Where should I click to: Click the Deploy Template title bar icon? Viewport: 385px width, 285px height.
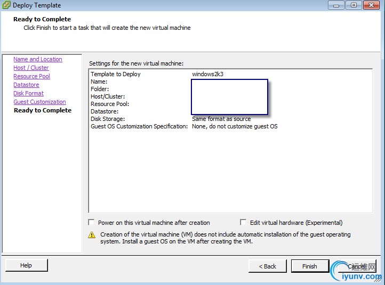coord(6,5)
